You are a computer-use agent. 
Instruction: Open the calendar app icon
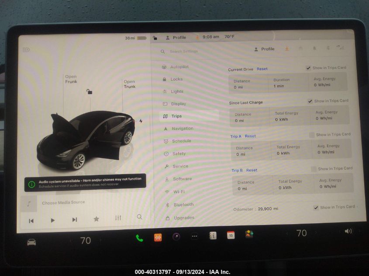click(x=231, y=235)
